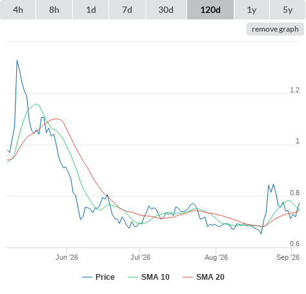Image resolution: width=306 pixels, height=294 pixels.
Task: Click the Jul '26 axis tick label
Action: click(x=140, y=257)
